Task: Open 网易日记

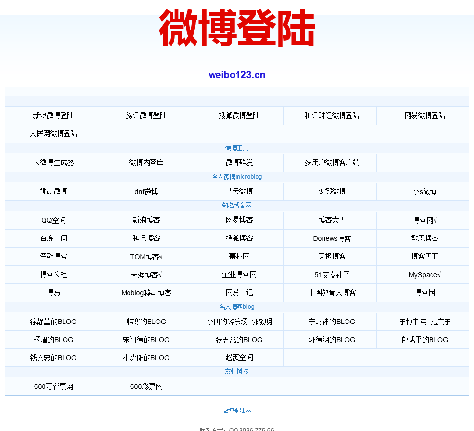Action: coord(239,293)
